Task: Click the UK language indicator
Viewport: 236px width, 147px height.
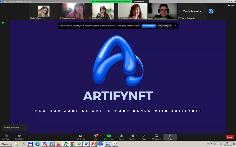Action: tap(208, 144)
